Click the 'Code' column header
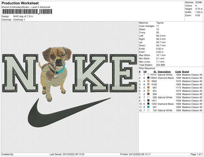Image resolution: width=204 pixels, height=157 pixels. 178,72
